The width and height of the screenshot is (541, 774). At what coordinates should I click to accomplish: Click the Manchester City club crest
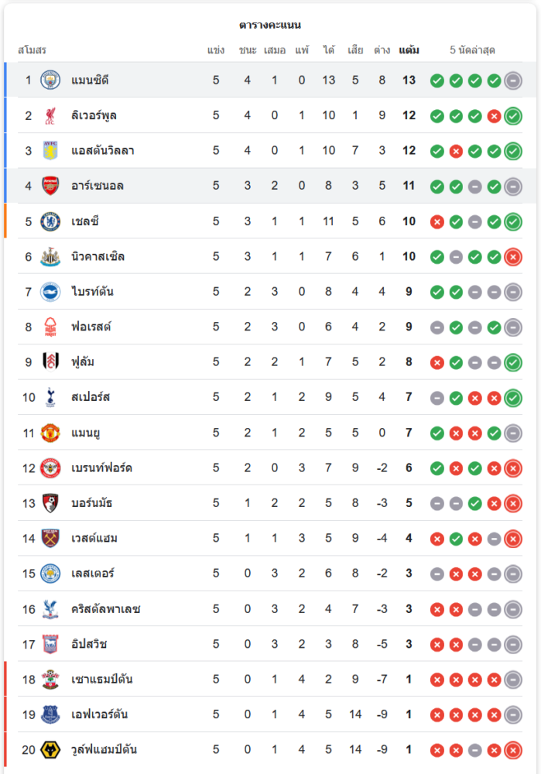(50, 80)
